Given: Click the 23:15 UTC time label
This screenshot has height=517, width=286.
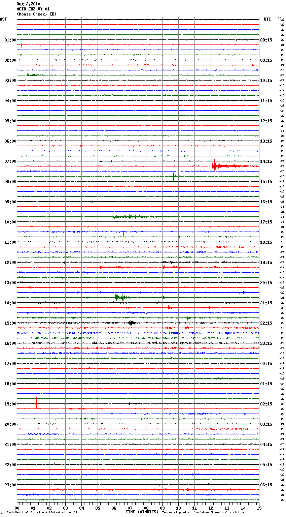Looking at the screenshot, I should tap(266, 343).
